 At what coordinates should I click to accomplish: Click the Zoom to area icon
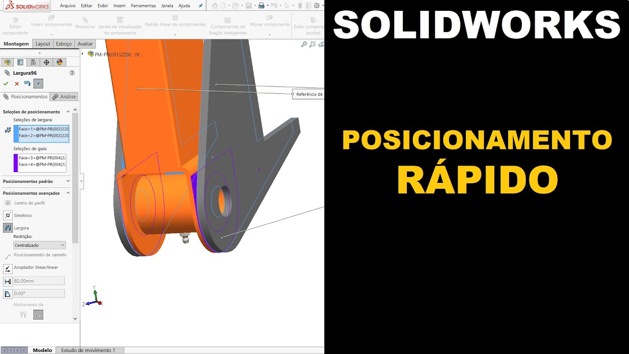tap(313, 44)
